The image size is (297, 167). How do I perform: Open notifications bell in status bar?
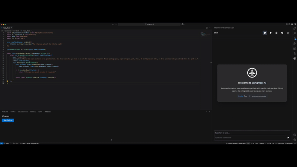tap(295, 143)
